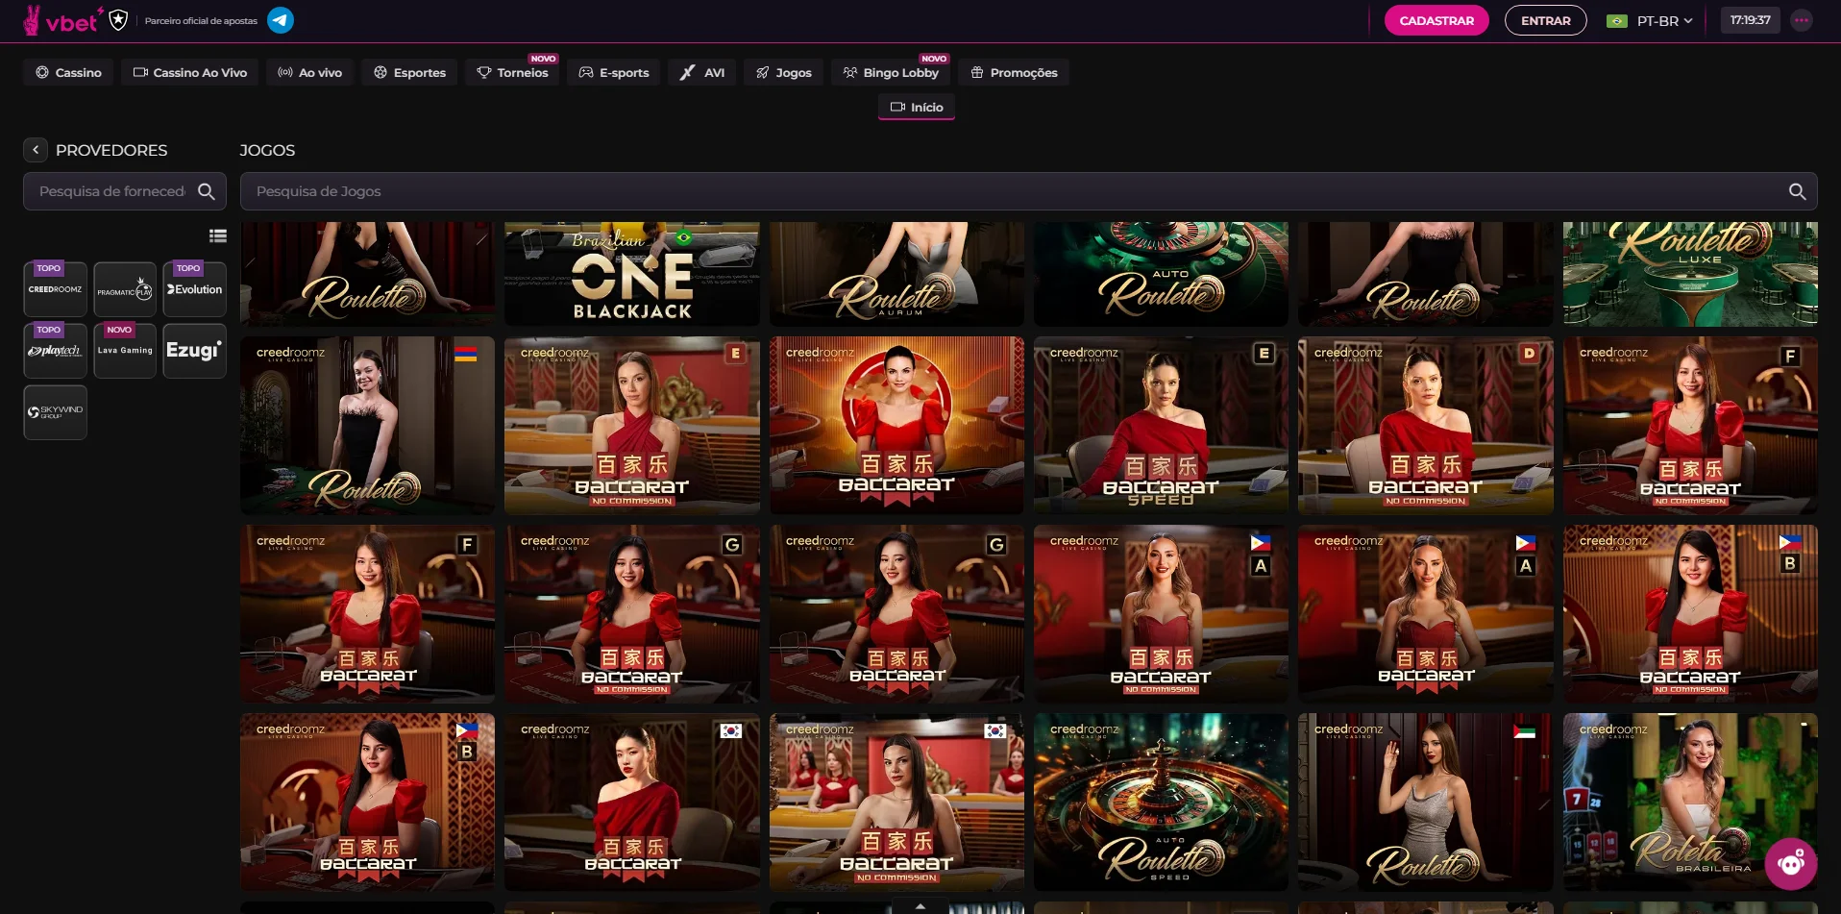1841x914 pixels.
Task: Open the Roulette Luxe game
Action: (1690, 274)
